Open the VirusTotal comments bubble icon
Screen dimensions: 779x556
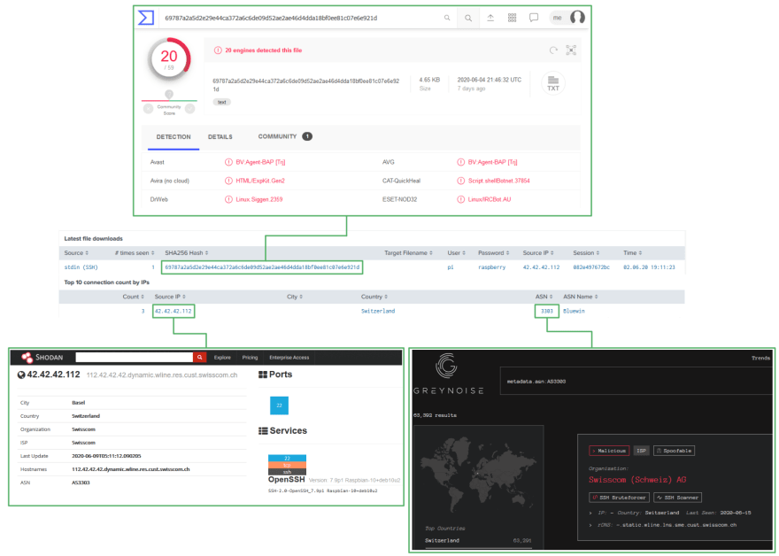click(x=534, y=18)
